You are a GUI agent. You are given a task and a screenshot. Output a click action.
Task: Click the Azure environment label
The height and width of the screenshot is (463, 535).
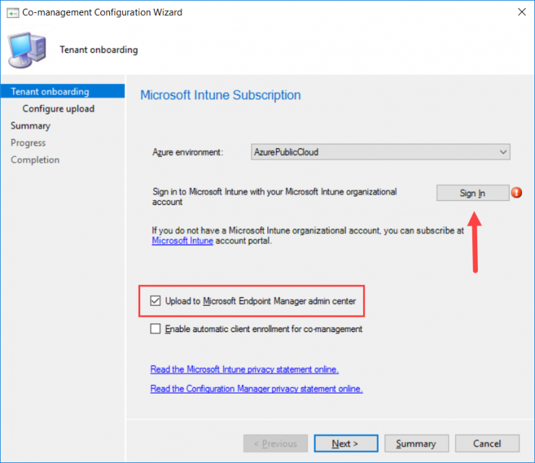click(x=187, y=153)
